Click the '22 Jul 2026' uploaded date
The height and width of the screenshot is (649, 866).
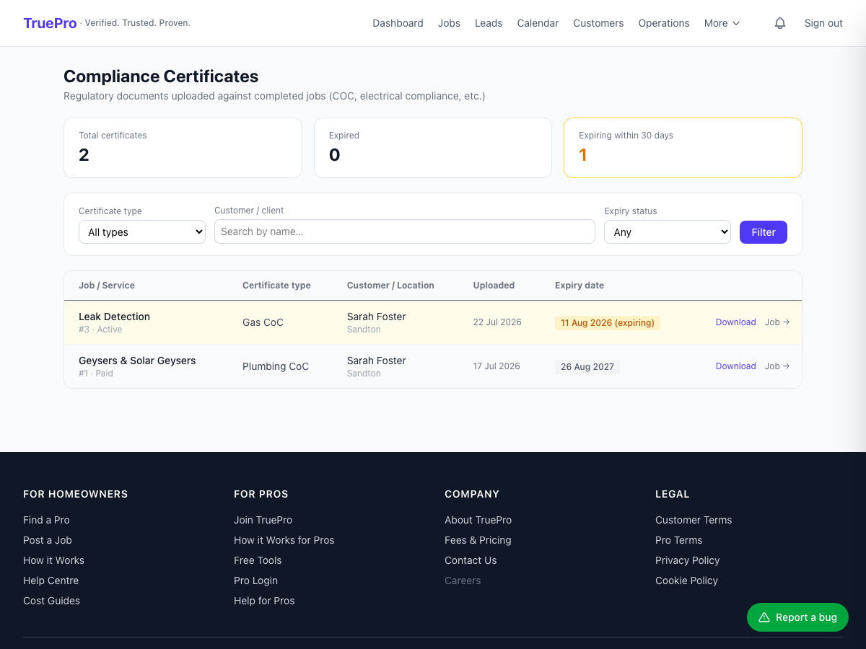tap(497, 322)
